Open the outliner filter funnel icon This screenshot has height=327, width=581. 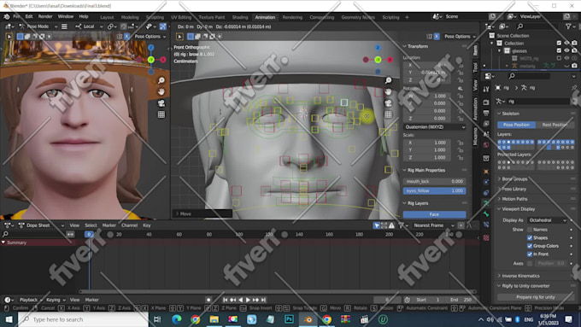[568, 26]
